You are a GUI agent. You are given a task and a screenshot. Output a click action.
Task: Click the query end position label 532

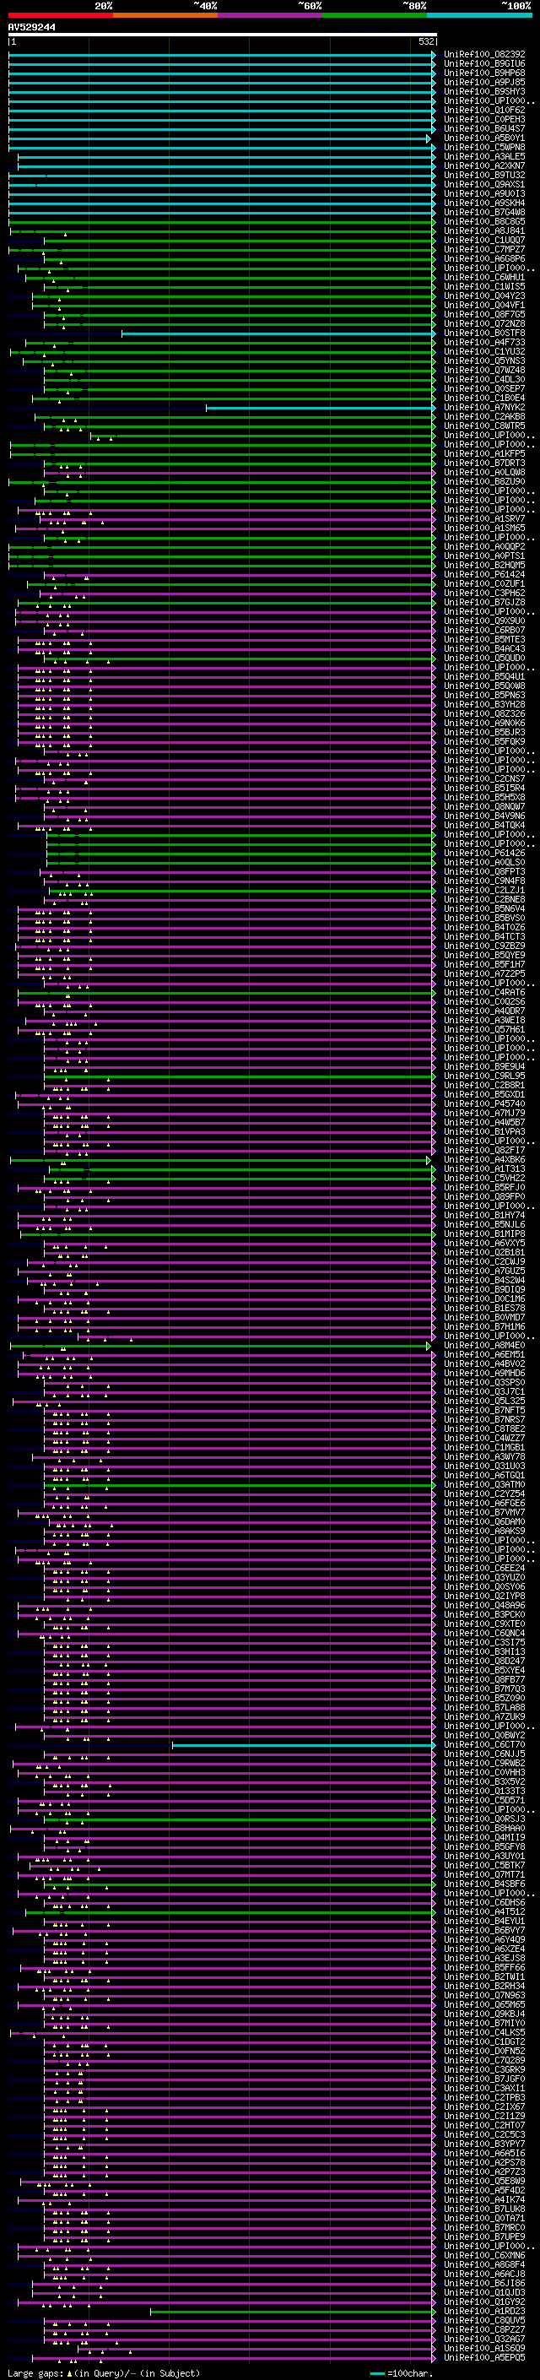click(x=425, y=41)
